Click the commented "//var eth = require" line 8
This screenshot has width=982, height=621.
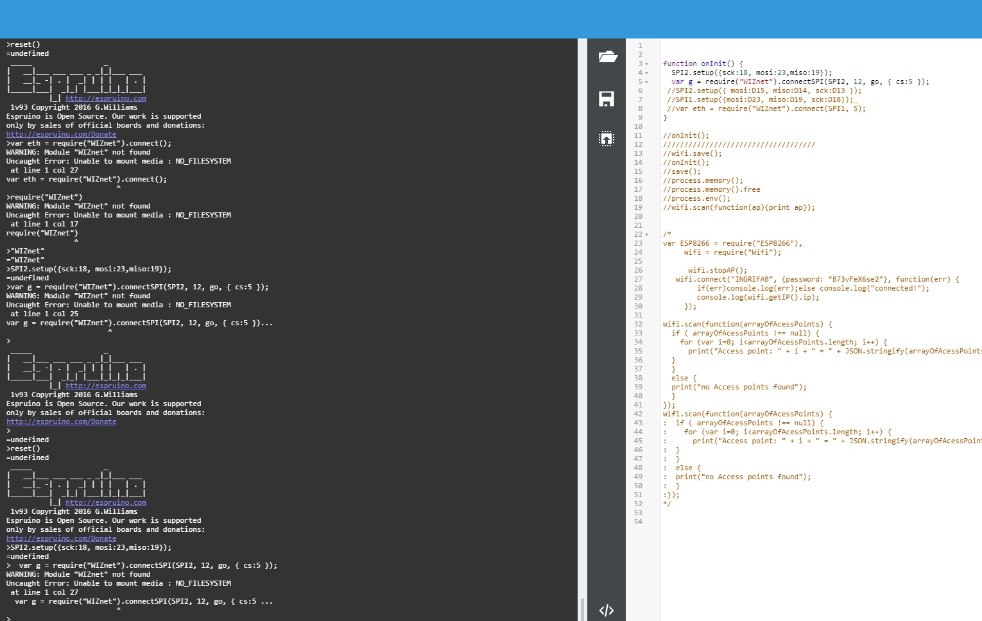766,108
